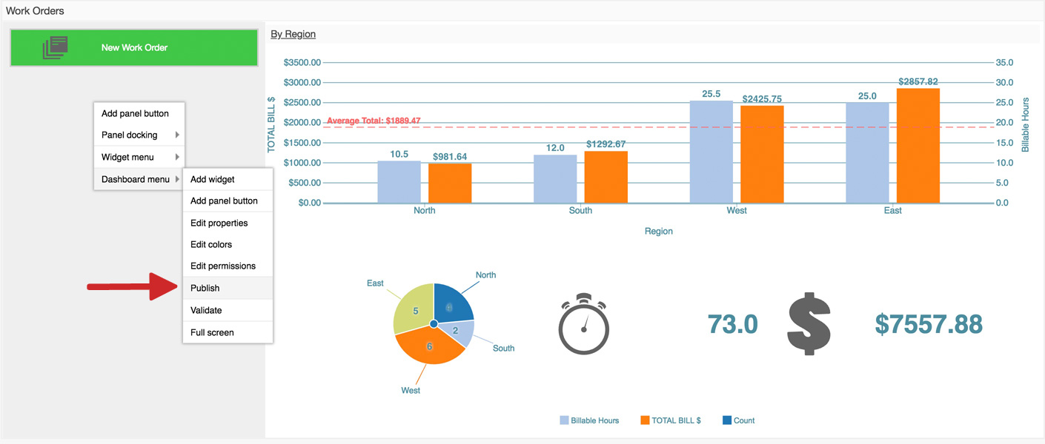The width and height of the screenshot is (1045, 444).
Task: Toggle the Count legend entry
Action: click(738, 420)
